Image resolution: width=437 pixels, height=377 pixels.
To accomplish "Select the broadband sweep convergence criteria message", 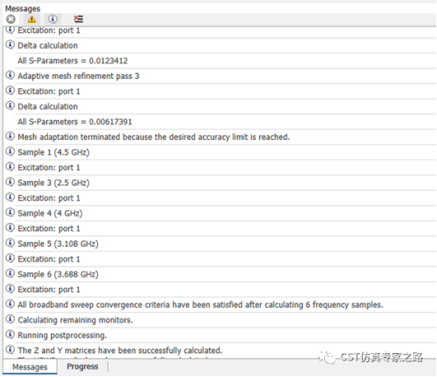I will coord(200,305).
